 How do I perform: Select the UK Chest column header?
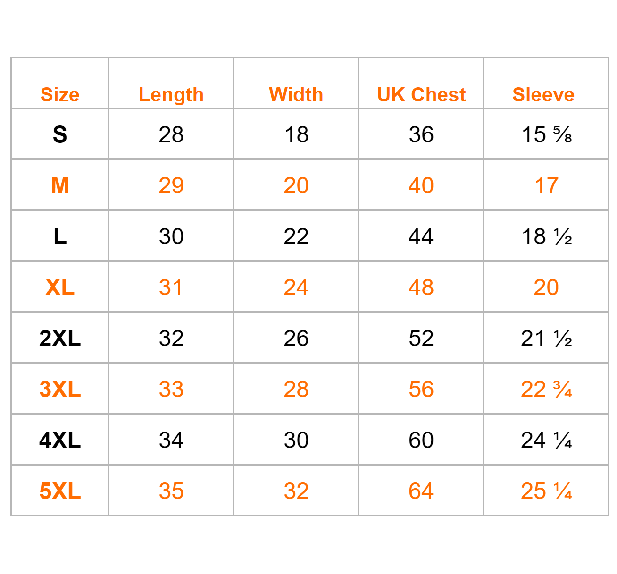pyautogui.click(x=421, y=95)
